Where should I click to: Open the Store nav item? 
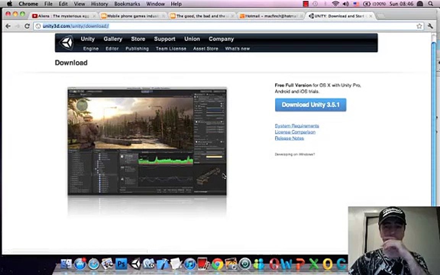tap(138, 39)
